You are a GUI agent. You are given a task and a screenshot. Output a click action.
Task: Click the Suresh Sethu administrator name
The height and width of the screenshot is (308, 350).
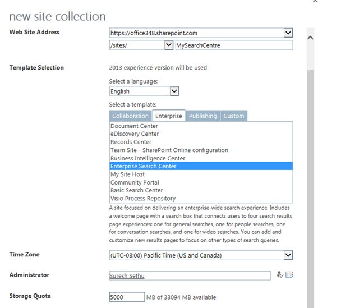click(127, 276)
